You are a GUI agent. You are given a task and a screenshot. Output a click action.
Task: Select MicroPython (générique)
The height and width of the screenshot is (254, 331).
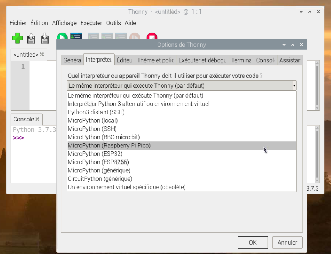point(182,170)
